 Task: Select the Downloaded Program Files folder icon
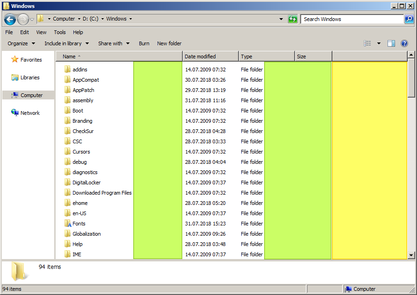(67, 192)
